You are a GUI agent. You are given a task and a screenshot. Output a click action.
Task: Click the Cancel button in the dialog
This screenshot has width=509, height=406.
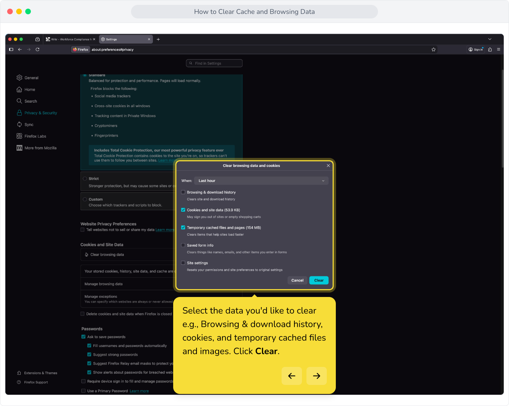297,280
